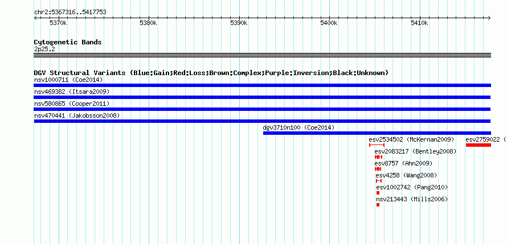Click the nsv470441 (Jakobsson2008) blue bar

pyautogui.click(x=262, y=121)
